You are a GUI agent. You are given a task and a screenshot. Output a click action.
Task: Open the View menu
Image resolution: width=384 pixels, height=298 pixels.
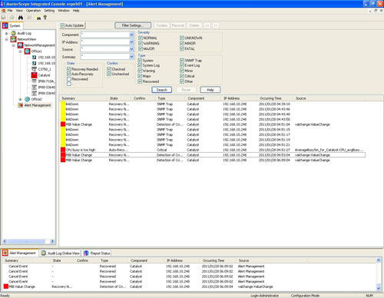[19, 11]
